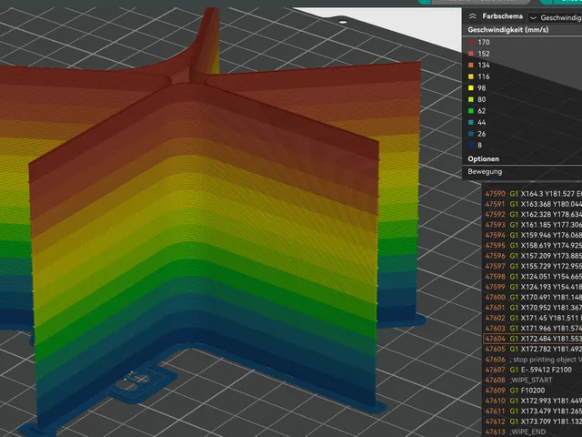Select G-code line 47600
The image size is (582, 437).
(533, 298)
